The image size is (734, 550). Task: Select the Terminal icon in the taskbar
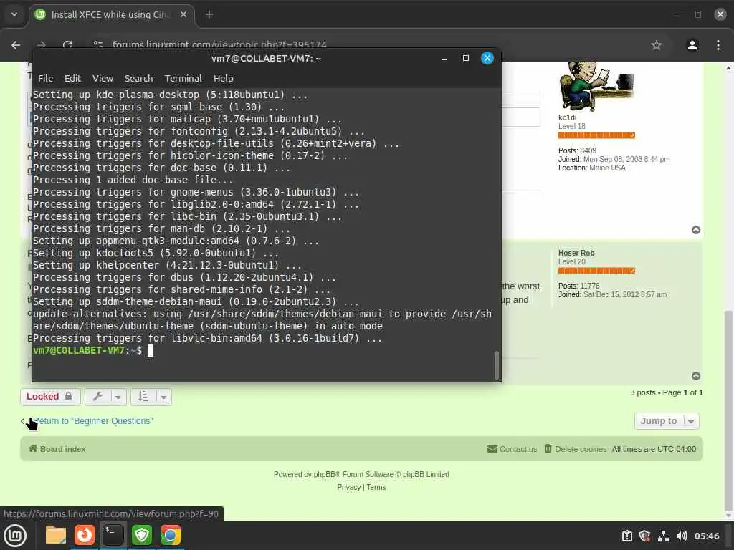[113, 536]
